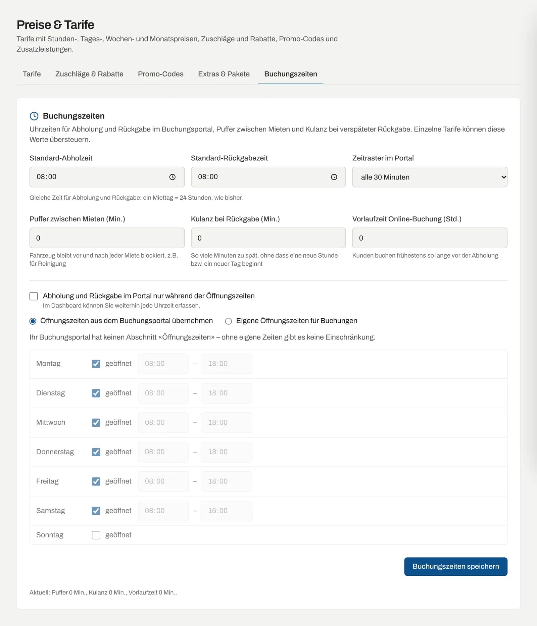Screen dimensions: 537x626
Task: Focus the Puffer zwischen Mieten input
Action: coord(107,238)
